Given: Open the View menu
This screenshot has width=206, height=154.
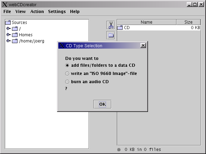Looking at the screenshot, I should coord(21,12).
